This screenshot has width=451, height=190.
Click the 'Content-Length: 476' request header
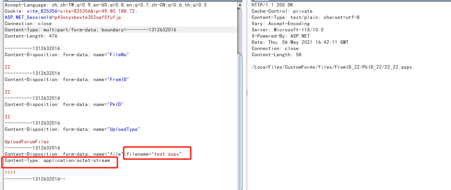pos(31,36)
